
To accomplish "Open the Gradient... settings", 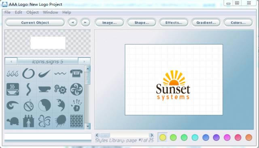I will tap(206, 23).
